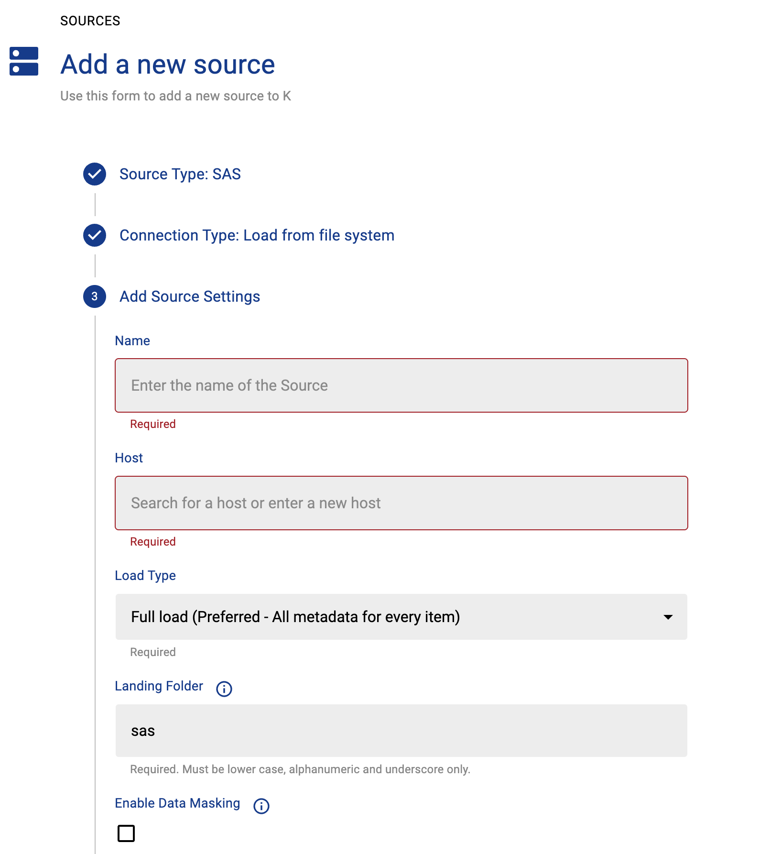The height and width of the screenshot is (854, 781).
Task: Click the Enable Data Masking label text
Action: tap(177, 803)
